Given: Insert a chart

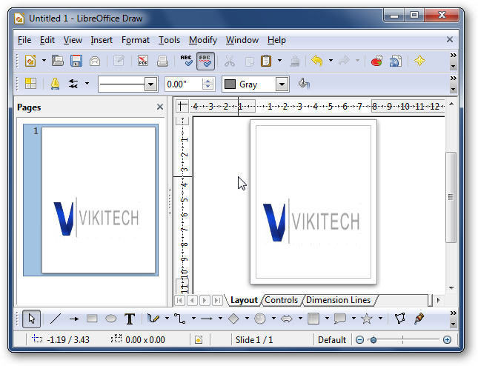Looking at the screenshot, I should pos(377,61).
